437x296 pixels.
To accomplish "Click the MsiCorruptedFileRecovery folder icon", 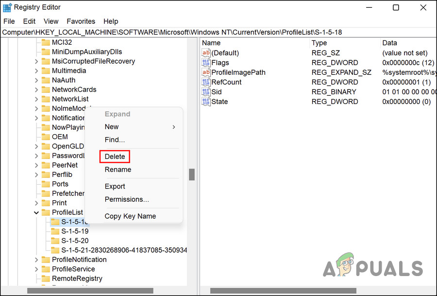I will (46, 61).
